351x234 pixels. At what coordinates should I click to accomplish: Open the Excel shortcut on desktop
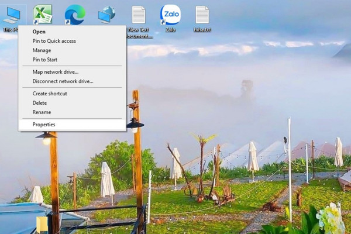pos(43,14)
